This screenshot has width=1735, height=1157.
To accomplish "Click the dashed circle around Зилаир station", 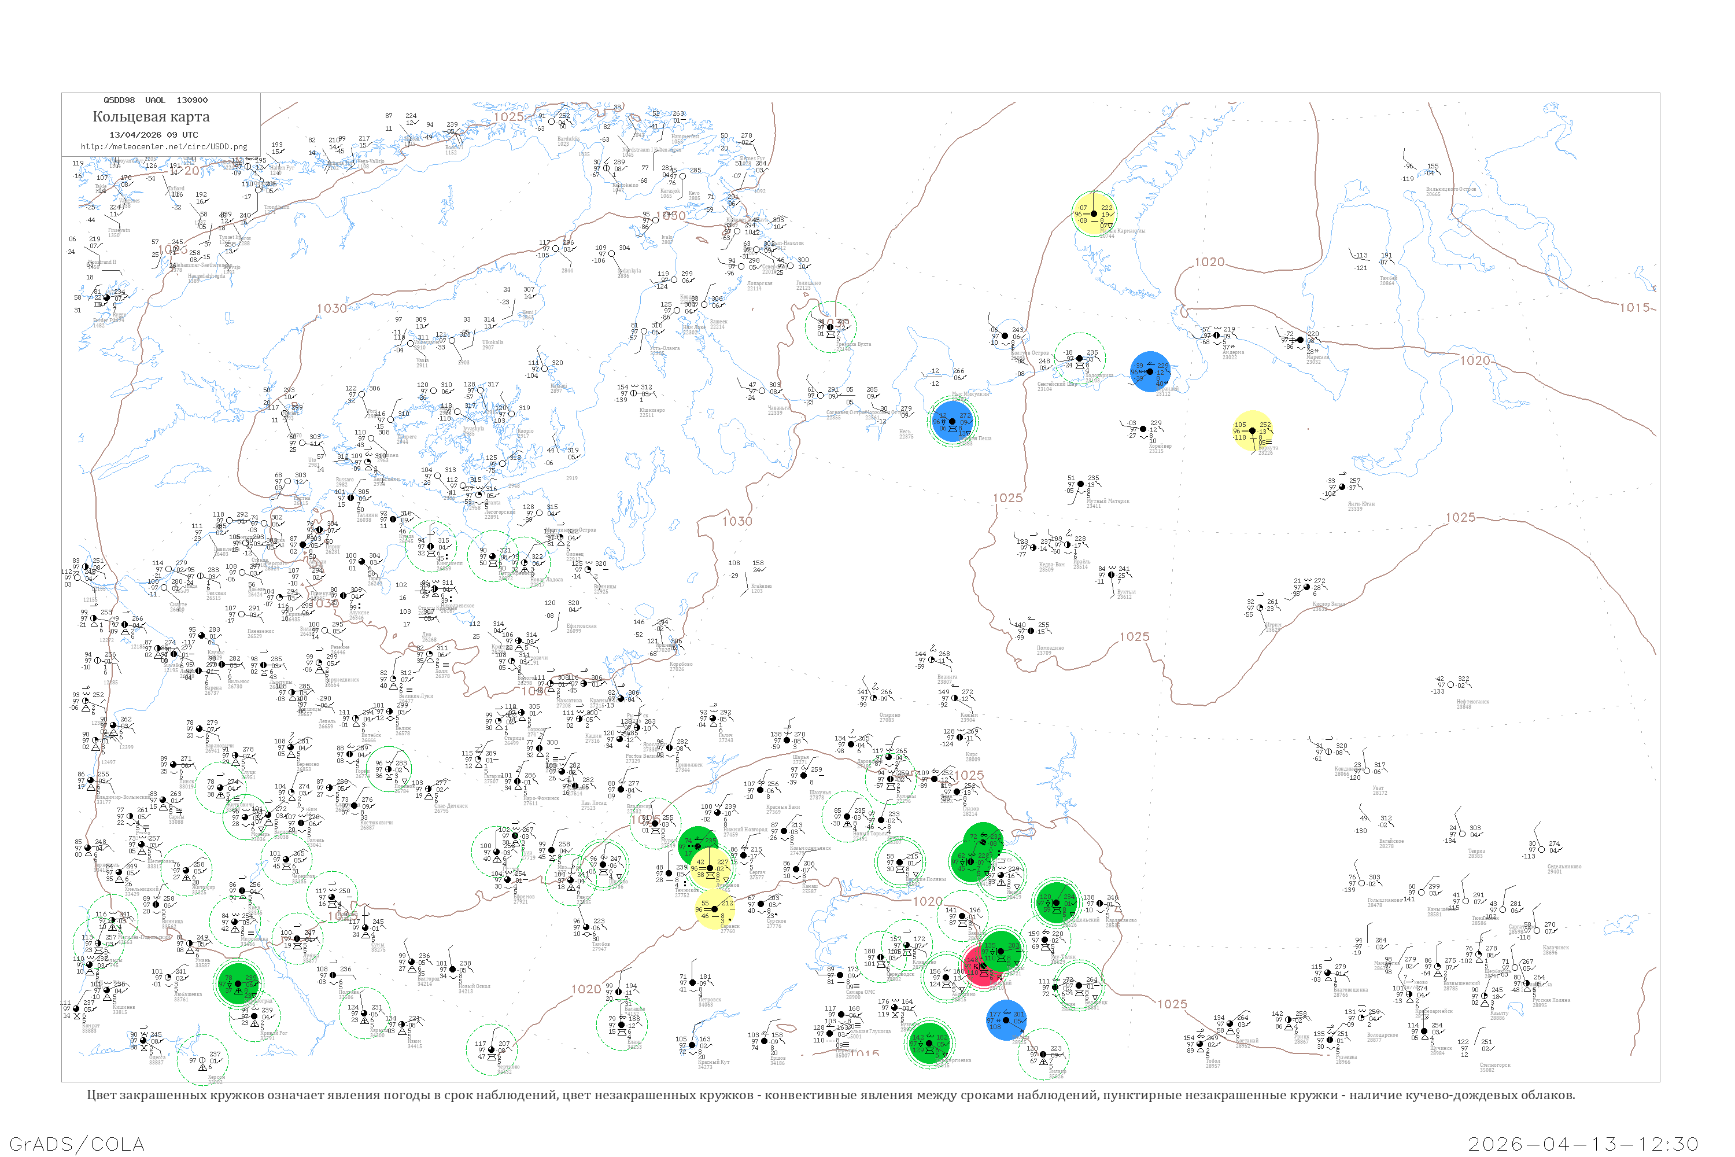I will 1043,1055.
